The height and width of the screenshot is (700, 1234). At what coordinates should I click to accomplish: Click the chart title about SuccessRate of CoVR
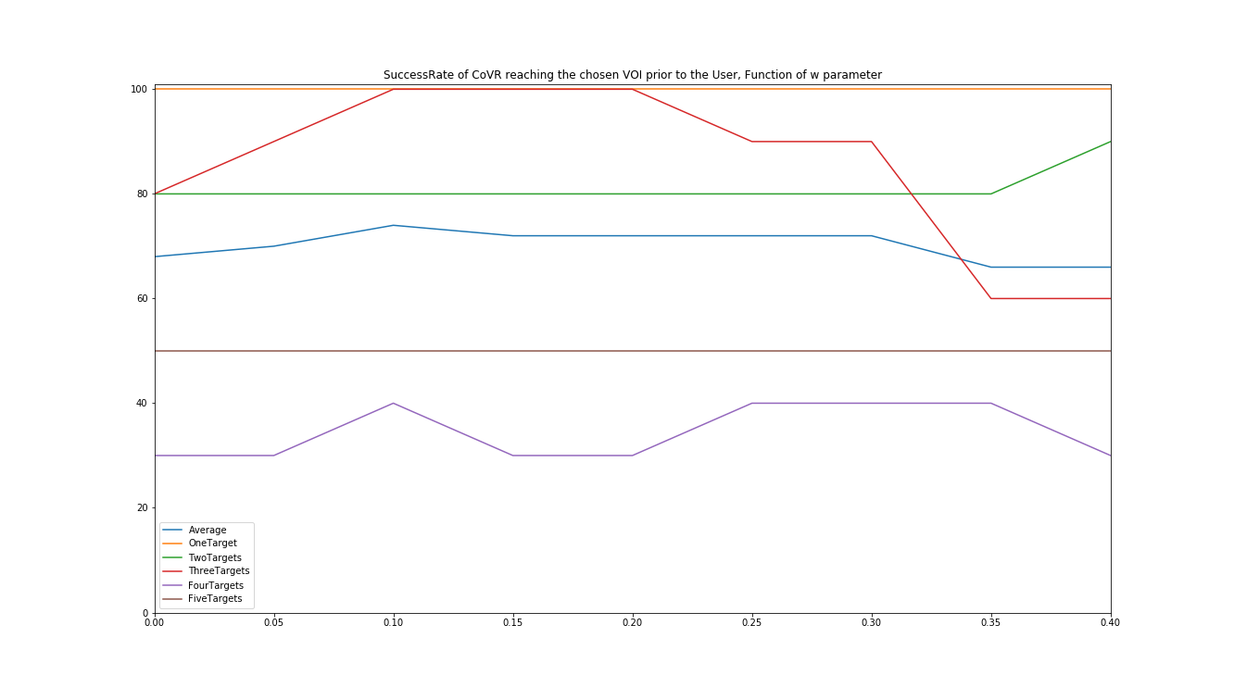pos(632,75)
